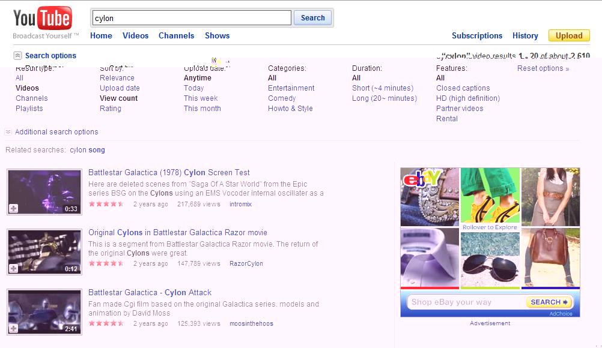Select result type All

(x=20, y=78)
